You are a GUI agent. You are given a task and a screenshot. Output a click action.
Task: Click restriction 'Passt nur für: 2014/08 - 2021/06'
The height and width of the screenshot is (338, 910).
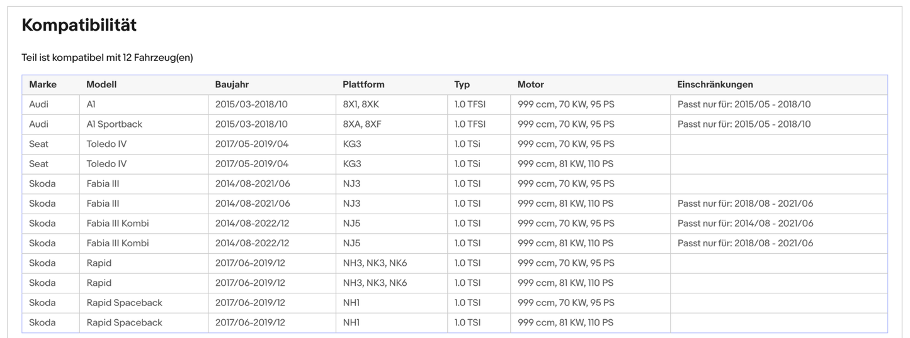coord(745,224)
